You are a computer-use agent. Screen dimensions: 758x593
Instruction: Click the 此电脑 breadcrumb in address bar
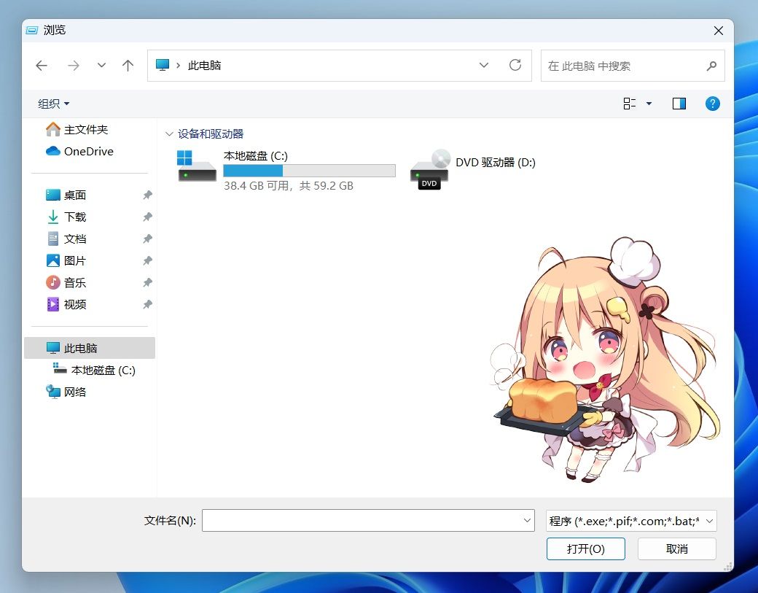coord(205,66)
